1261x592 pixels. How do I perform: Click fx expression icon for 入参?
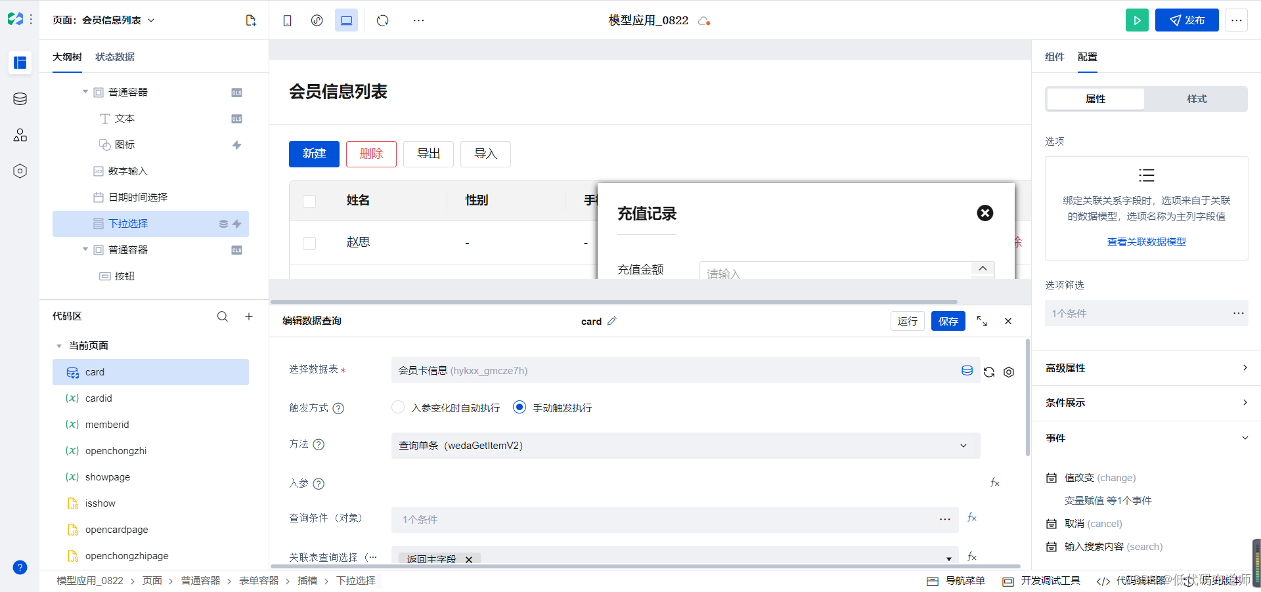click(x=995, y=482)
